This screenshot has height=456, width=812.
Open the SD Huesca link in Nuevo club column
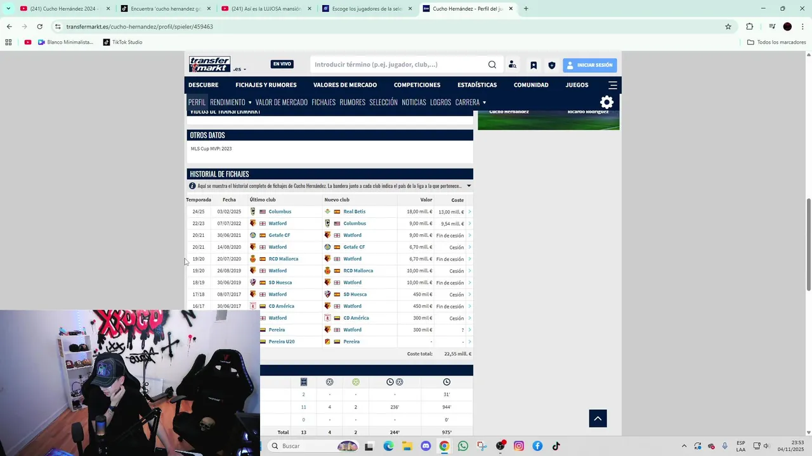coord(355,294)
